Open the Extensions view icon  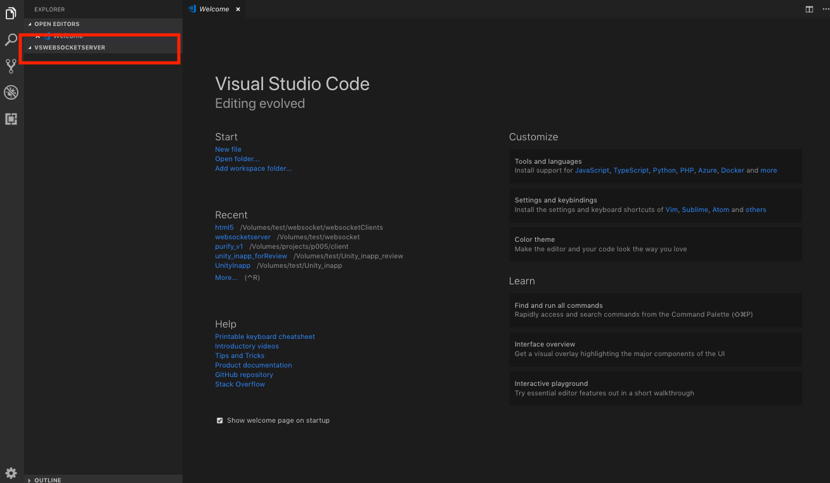coord(11,119)
